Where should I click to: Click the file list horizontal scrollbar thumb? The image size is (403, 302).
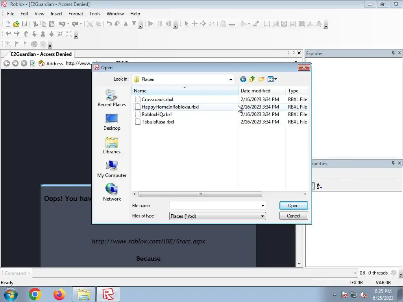point(200,194)
